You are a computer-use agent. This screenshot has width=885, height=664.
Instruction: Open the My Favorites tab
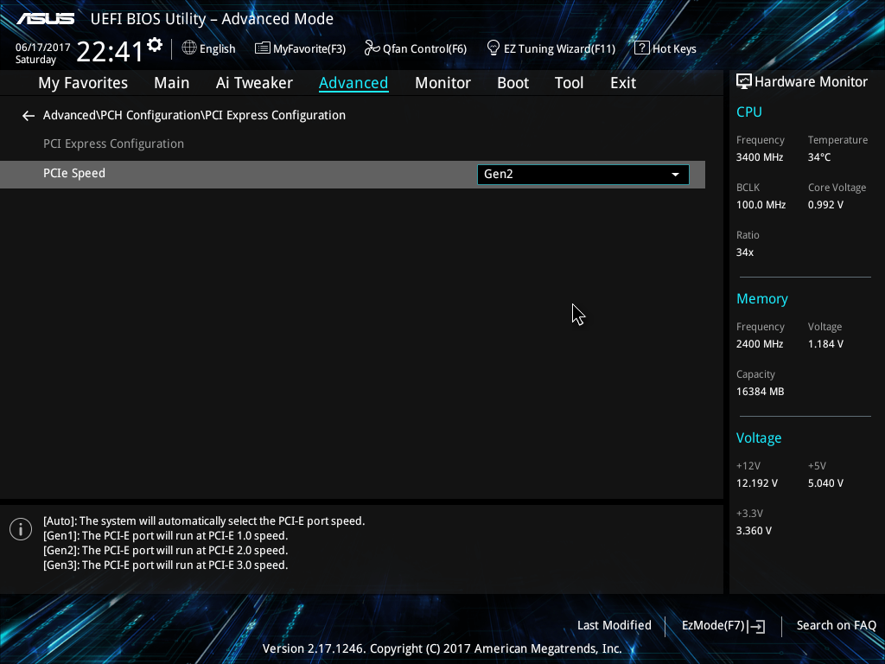83,83
